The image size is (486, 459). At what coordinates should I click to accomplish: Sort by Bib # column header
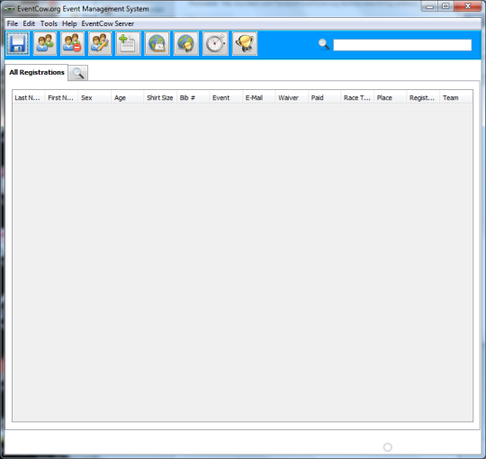(193, 97)
